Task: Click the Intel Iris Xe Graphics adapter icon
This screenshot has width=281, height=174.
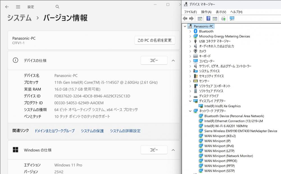Action: click(x=201, y=106)
